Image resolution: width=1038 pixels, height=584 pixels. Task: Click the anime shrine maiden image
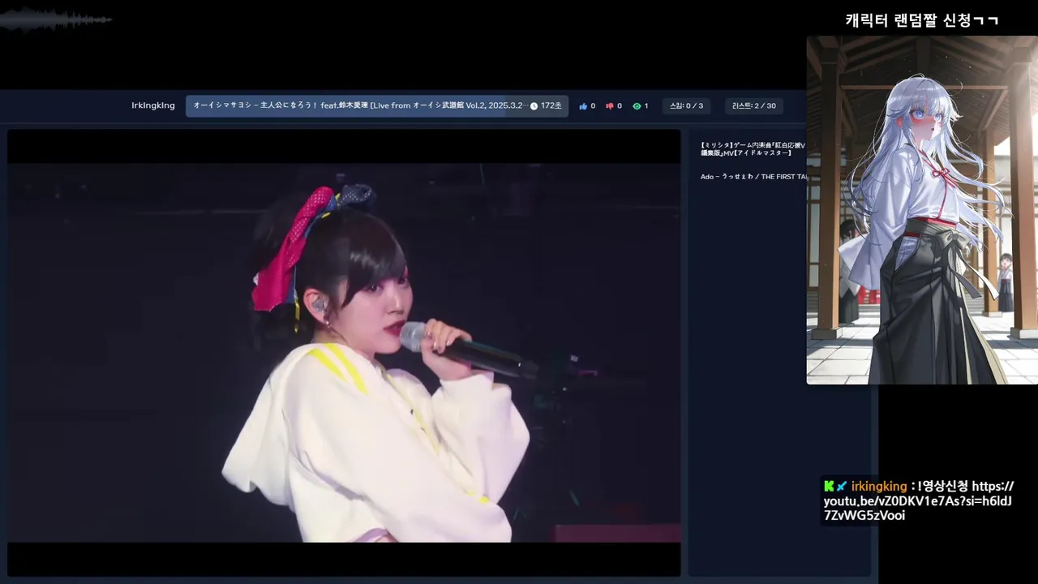tap(922, 210)
